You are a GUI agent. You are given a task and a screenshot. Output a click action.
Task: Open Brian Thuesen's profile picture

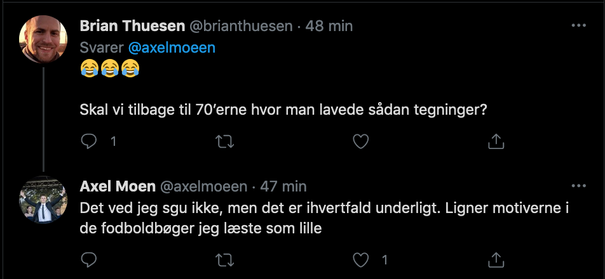(x=44, y=39)
